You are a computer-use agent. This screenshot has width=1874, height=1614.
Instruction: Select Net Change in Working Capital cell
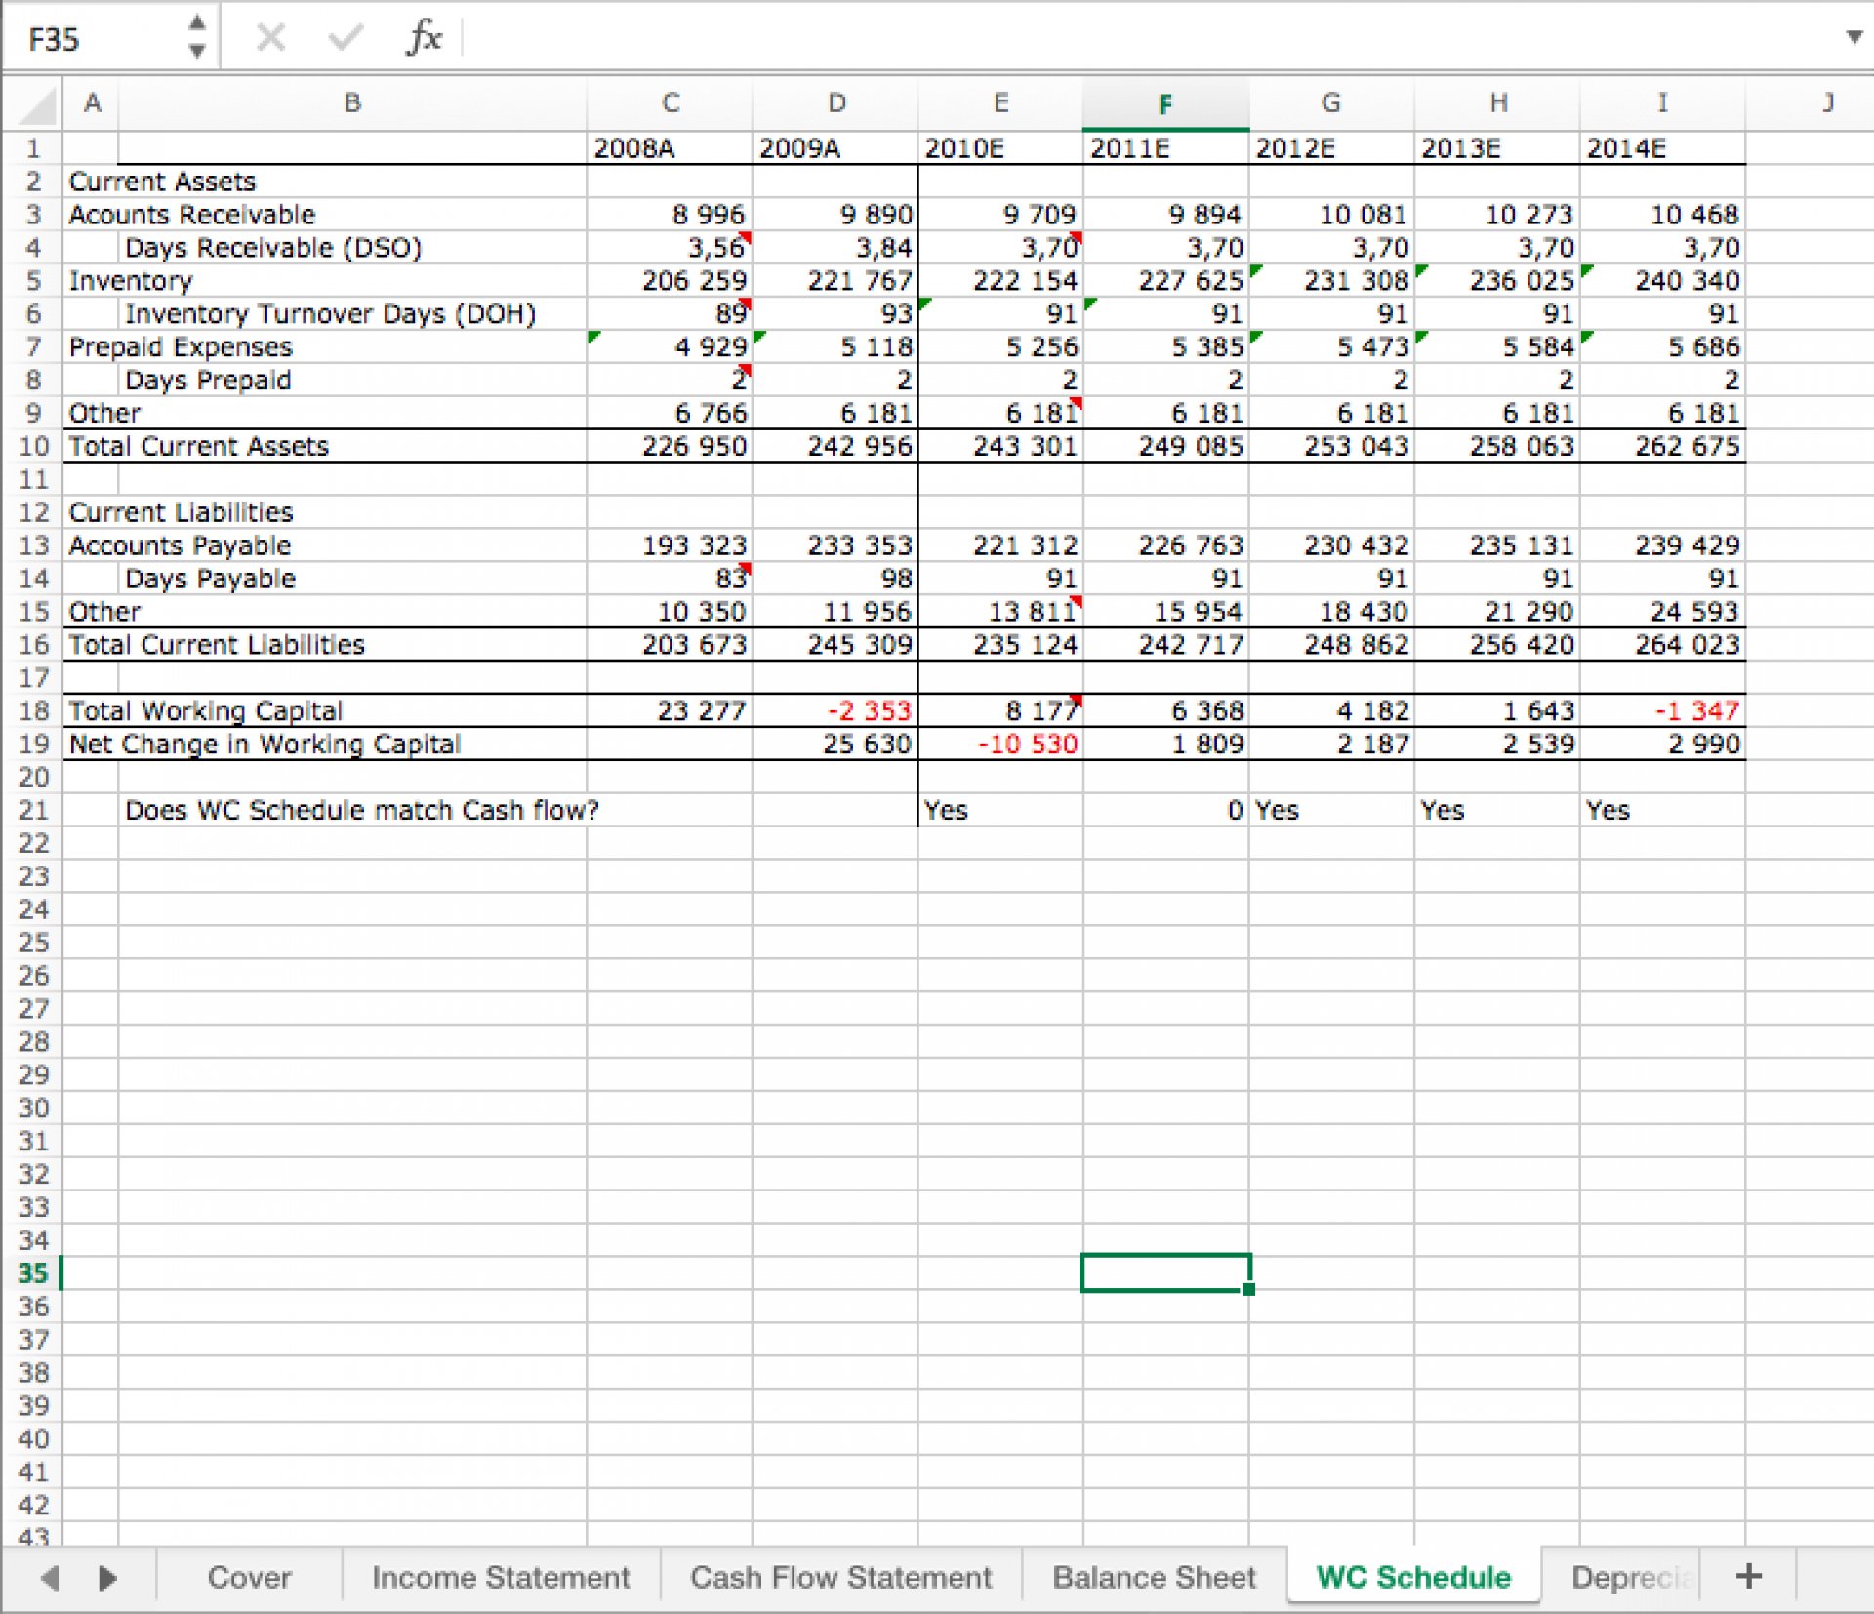pos(264,745)
